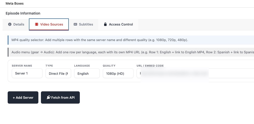Open the Quality dropdown showing 1080p (HD)
The image size is (254, 124).
click(118, 73)
